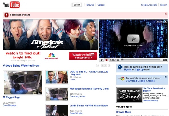The width and height of the screenshot is (169, 116).
Task: Move the Videos Being Watched module down
Action: tap(105, 65)
